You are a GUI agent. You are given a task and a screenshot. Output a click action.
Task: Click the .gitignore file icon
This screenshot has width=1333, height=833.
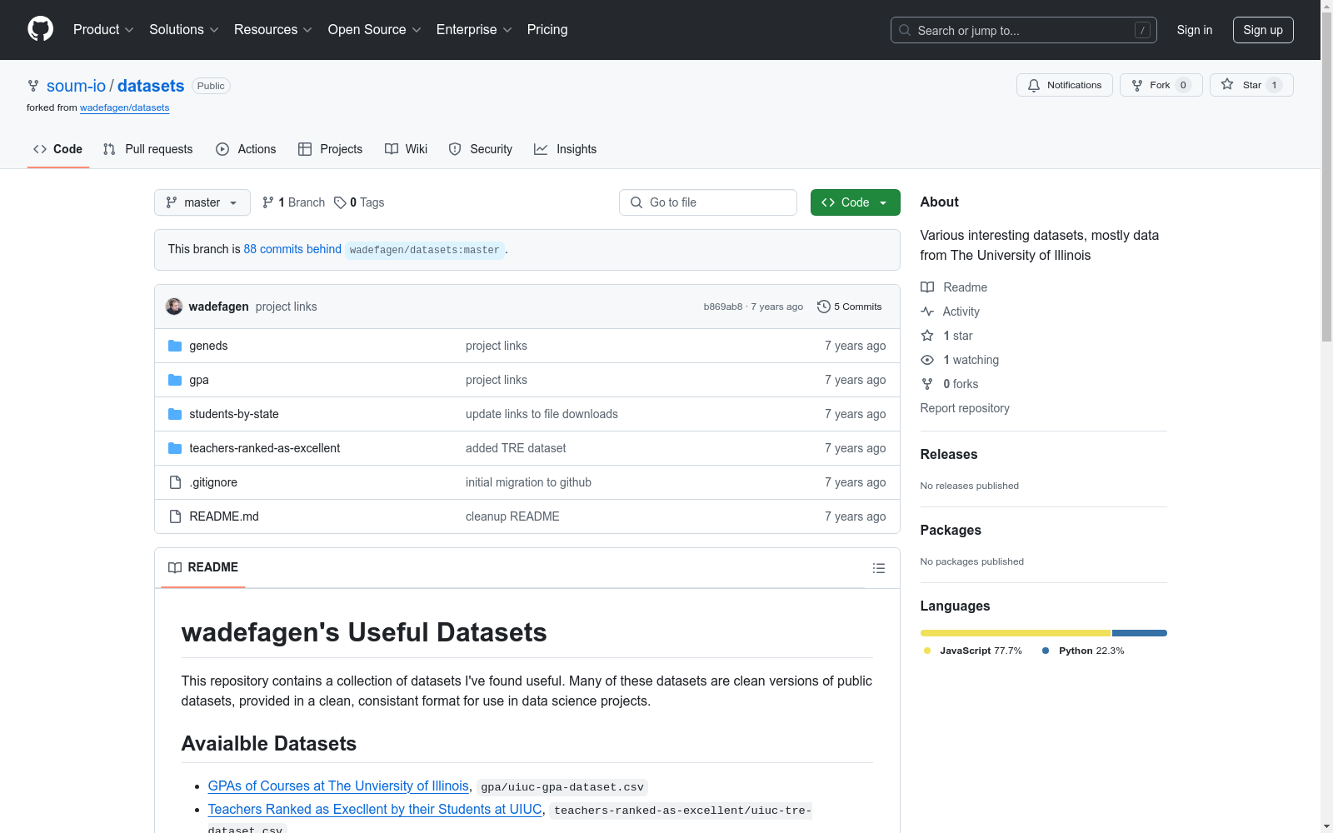tap(175, 482)
